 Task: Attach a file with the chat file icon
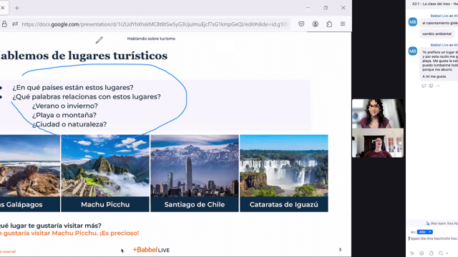tap(431, 253)
